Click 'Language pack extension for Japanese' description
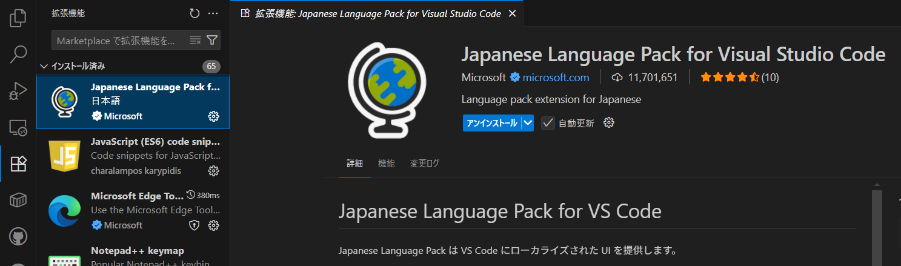901x266 pixels. (551, 99)
